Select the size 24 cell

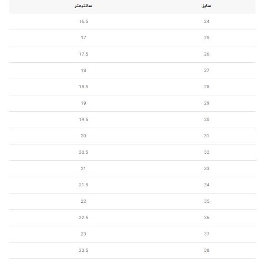(207, 22)
